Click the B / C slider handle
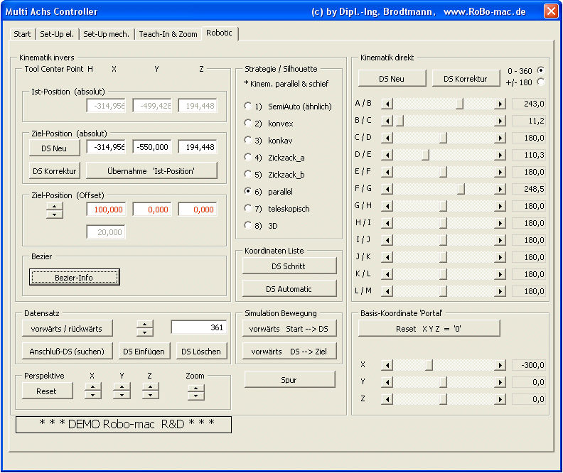 pos(400,121)
